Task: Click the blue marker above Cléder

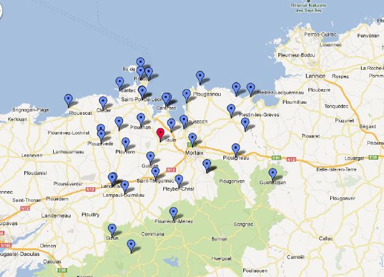Action: pos(103,103)
